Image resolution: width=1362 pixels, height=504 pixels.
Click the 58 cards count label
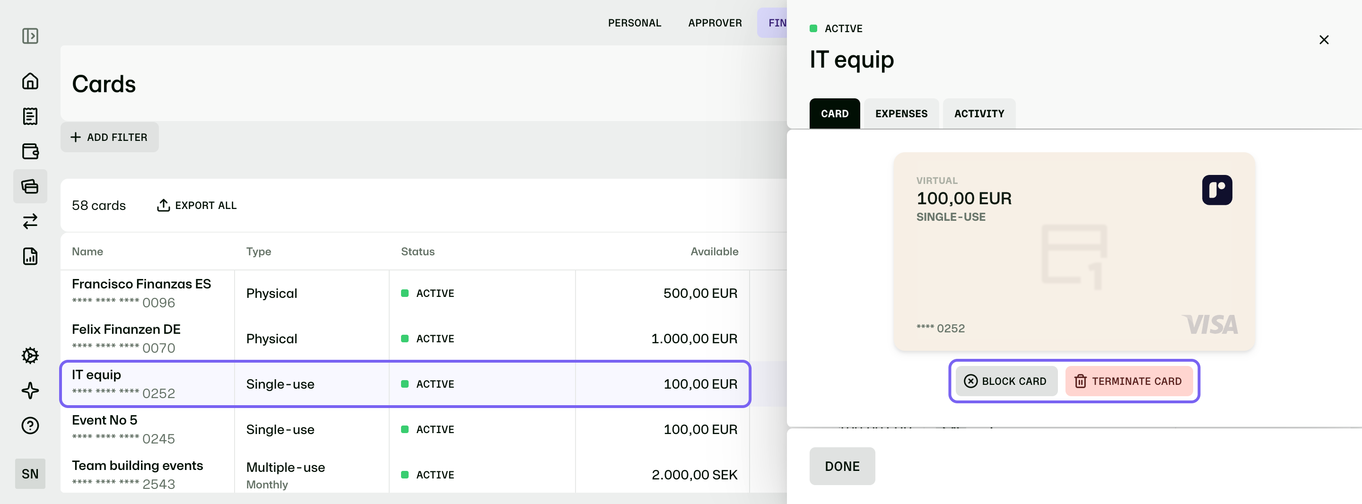pos(99,205)
